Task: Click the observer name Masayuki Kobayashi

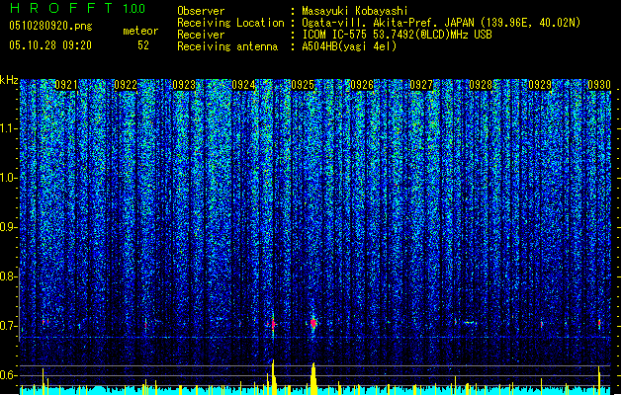Action: point(355,11)
